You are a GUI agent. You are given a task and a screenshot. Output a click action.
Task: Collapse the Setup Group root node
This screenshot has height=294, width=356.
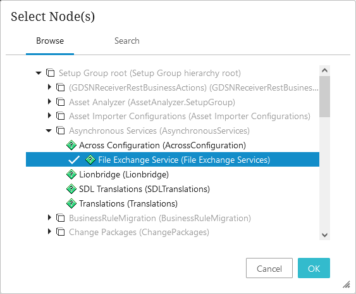click(x=39, y=73)
